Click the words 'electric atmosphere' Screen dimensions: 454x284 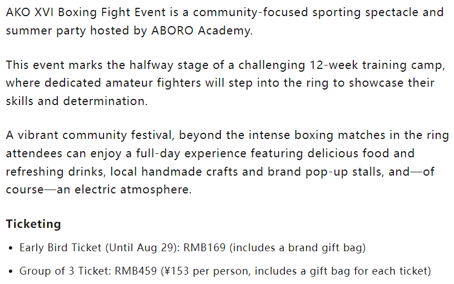[132, 190]
